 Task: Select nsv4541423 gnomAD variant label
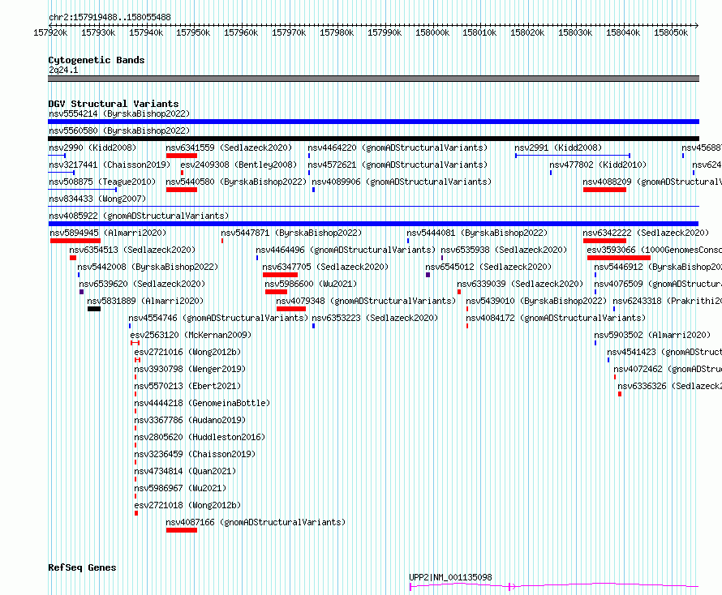click(x=664, y=352)
